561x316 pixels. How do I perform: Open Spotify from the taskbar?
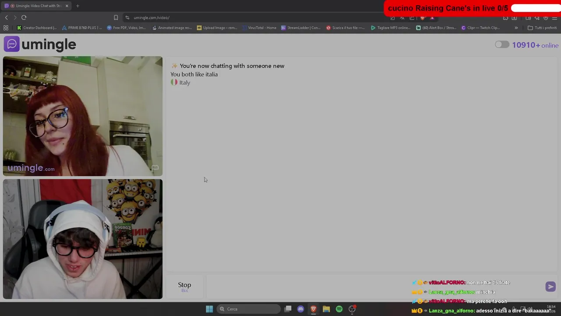click(339, 309)
